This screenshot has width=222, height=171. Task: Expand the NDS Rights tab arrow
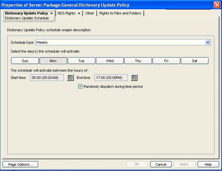click(x=79, y=13)
